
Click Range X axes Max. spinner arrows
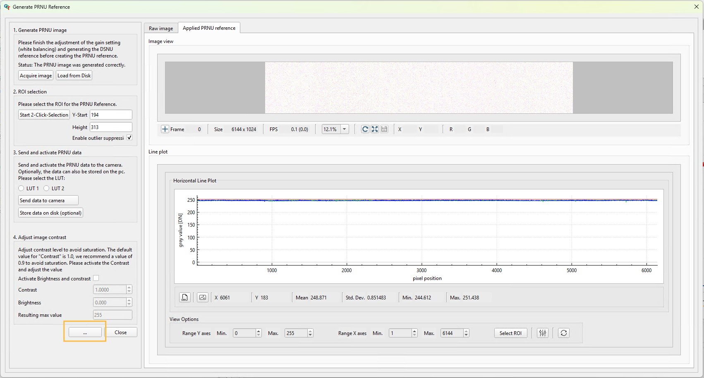(466, 333)
